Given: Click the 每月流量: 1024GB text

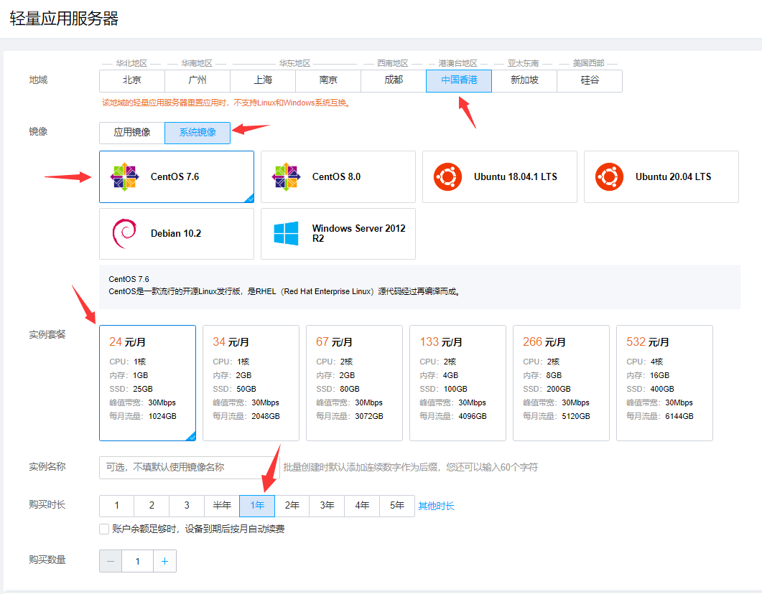Looking at the screenshot, I should 143,416.
